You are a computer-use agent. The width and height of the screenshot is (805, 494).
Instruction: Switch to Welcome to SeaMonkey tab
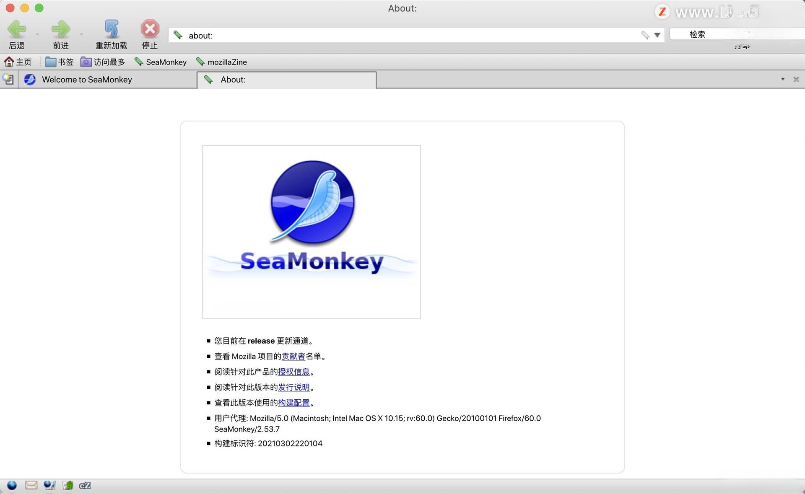107,80
